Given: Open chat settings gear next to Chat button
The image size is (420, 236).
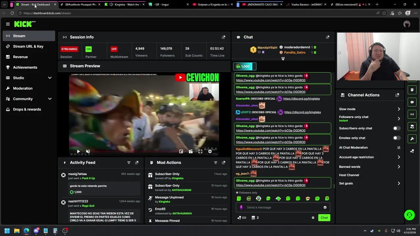Looking at the screenshot, I should click(313, 218).
